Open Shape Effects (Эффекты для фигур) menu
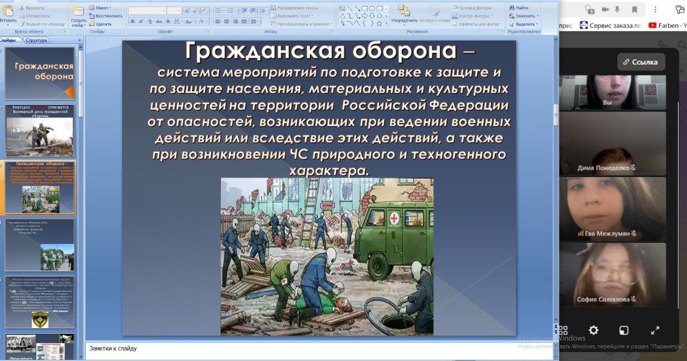The image size is (687, 361). point(477,24)
